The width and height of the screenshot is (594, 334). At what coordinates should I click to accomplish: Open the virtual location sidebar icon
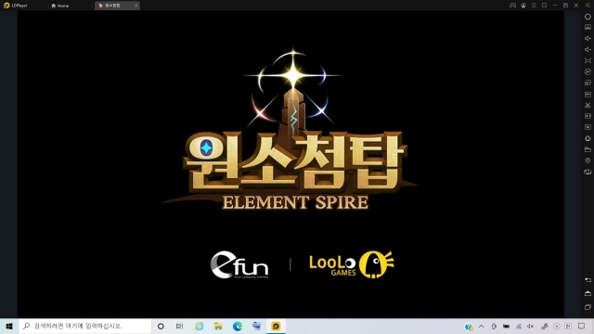pos(588,161)
